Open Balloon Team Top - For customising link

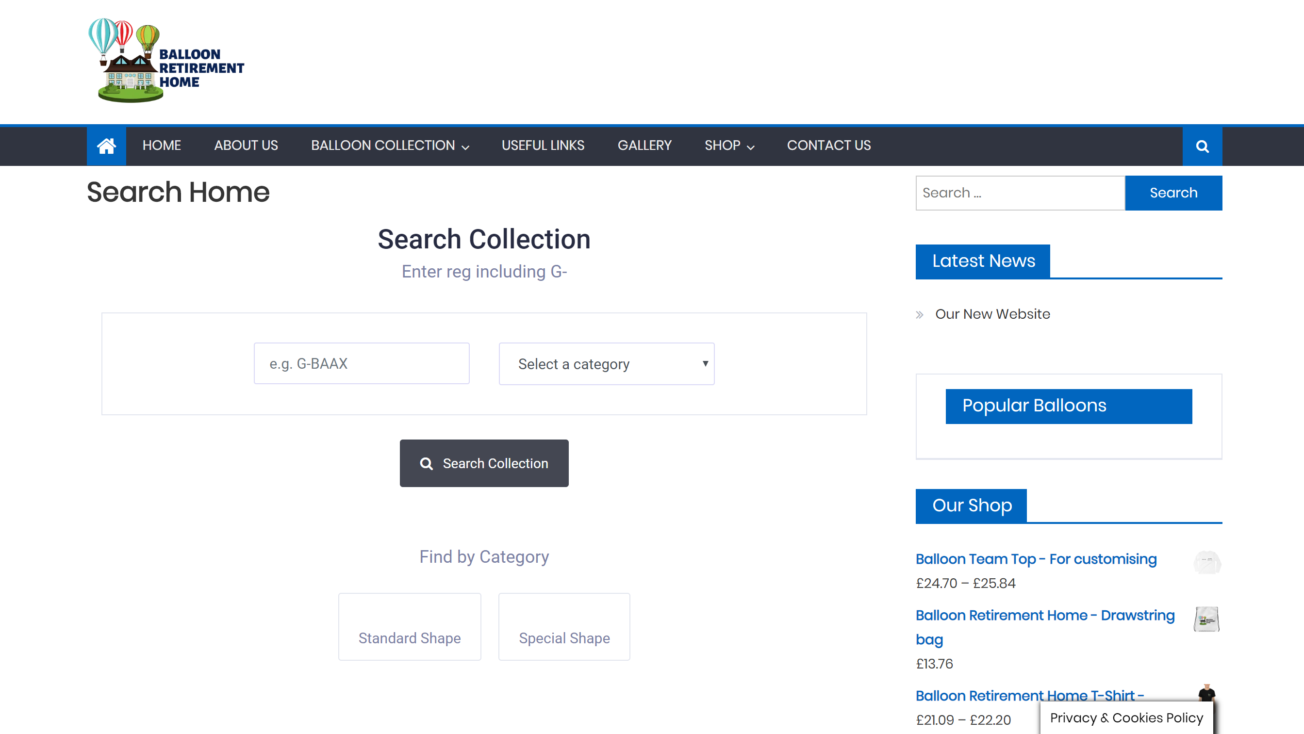point(1036,559)
